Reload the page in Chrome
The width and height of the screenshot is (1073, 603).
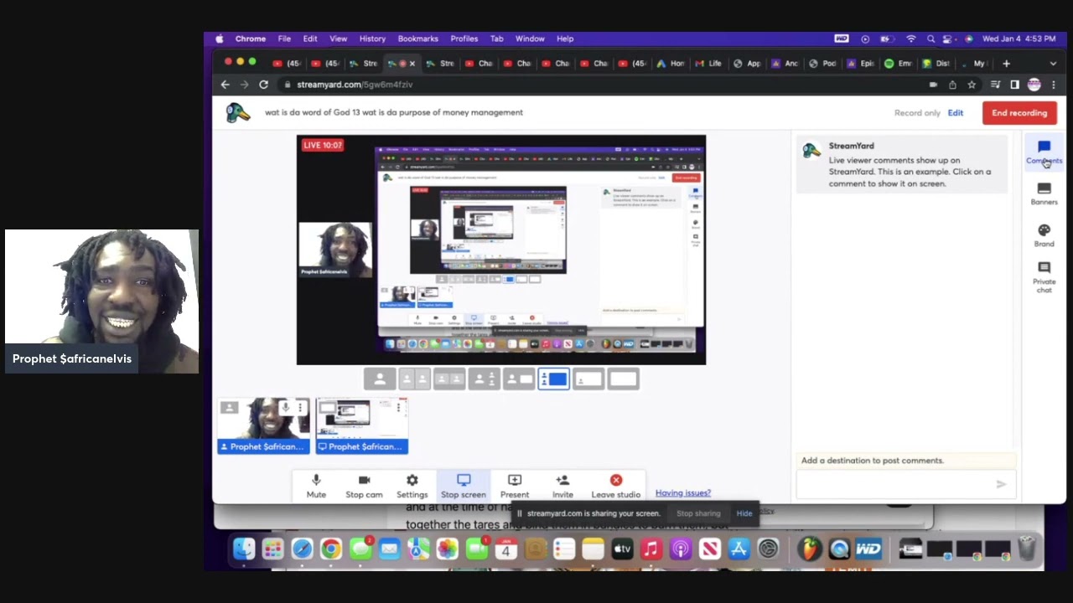[x=263, y=85]
